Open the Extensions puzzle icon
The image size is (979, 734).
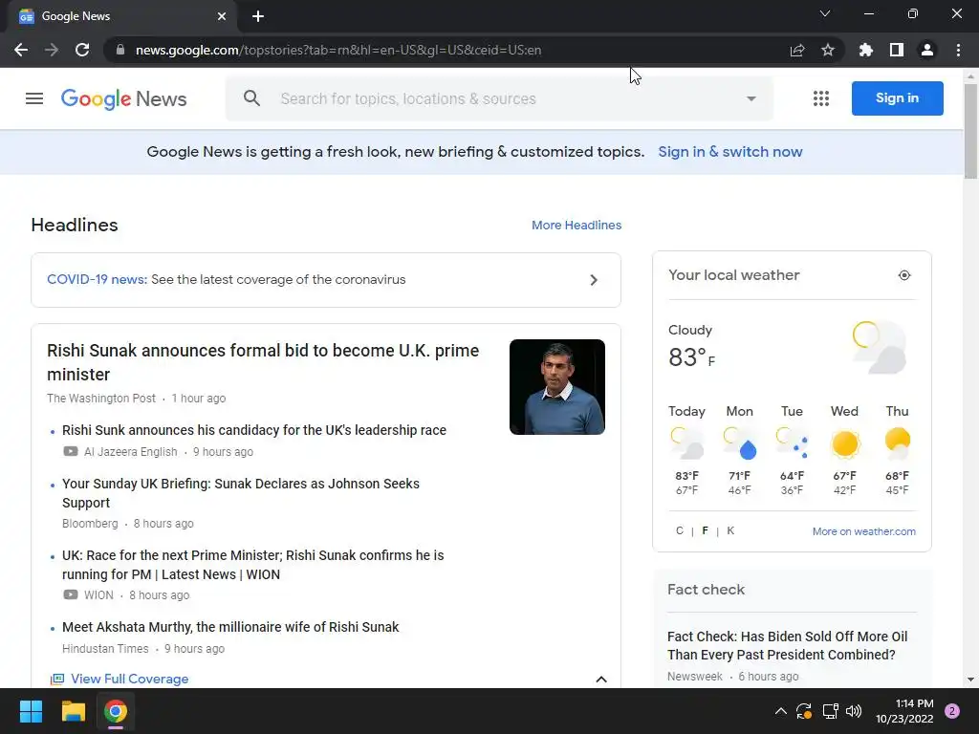866,50
